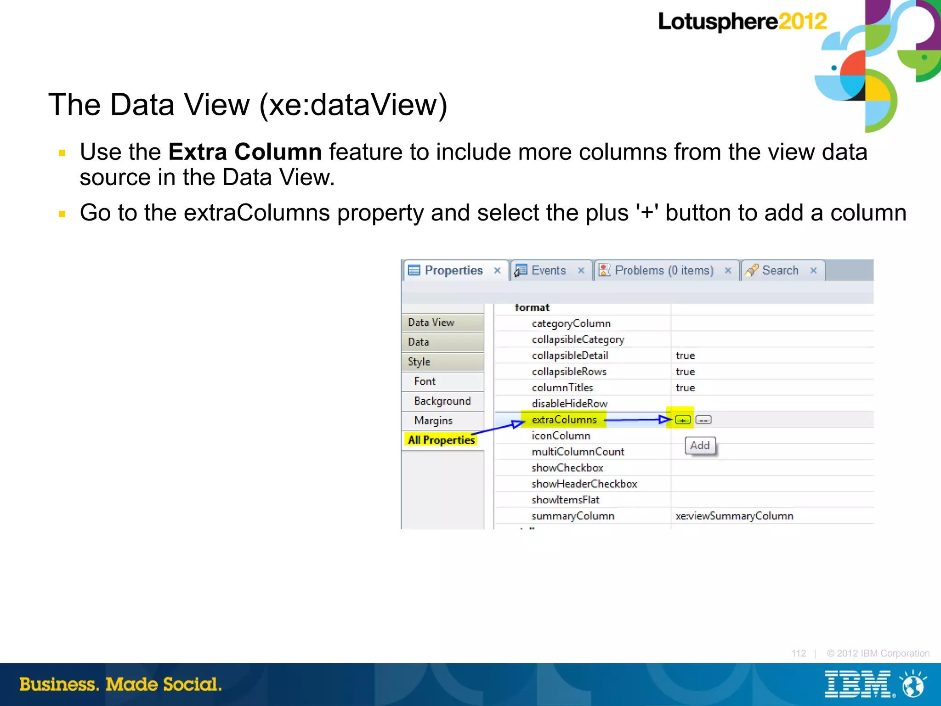The image size is (941, 706).
Task: Click the Events tab icon
Action: (x=520, y=270)
